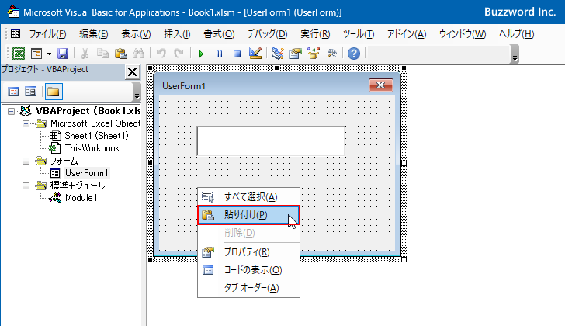This screenshot has height=326, width=565.
Task: Click the UserForm1 red close button
Action: point(381,85)
